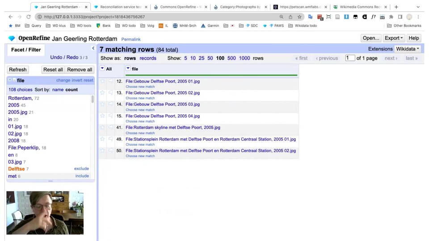This screenshot has width=429, height=241.
Task: Open the Export dropdown
Action: [x=393, y=38]
